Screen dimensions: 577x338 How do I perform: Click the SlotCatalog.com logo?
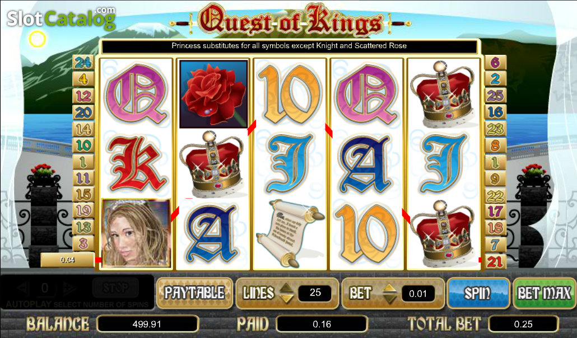click(61, 18)
